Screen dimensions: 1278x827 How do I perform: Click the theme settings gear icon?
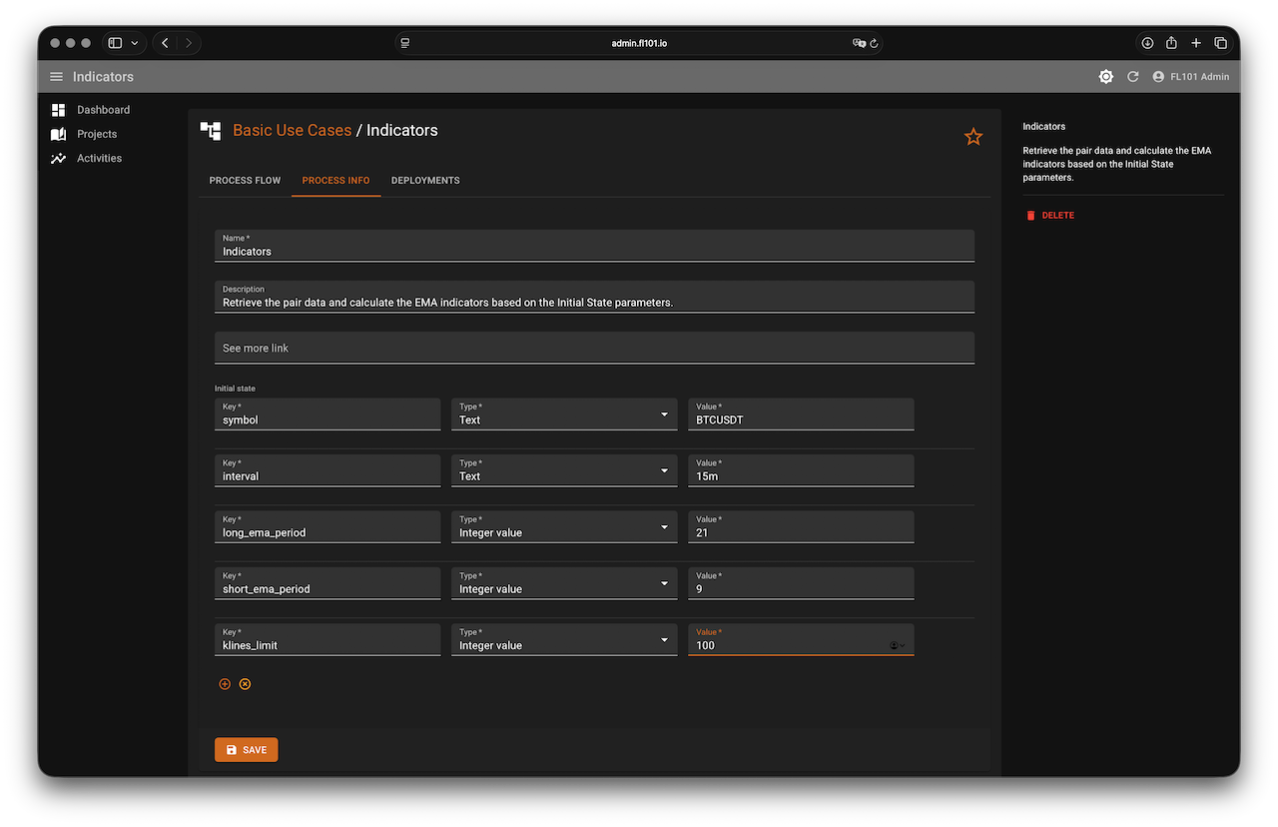[x=1105, y=77]
